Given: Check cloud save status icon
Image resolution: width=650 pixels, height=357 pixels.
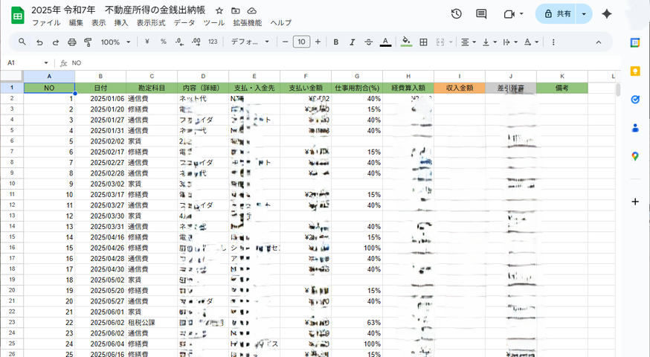Looking at the screenshot, I should (x=251, y=10).
